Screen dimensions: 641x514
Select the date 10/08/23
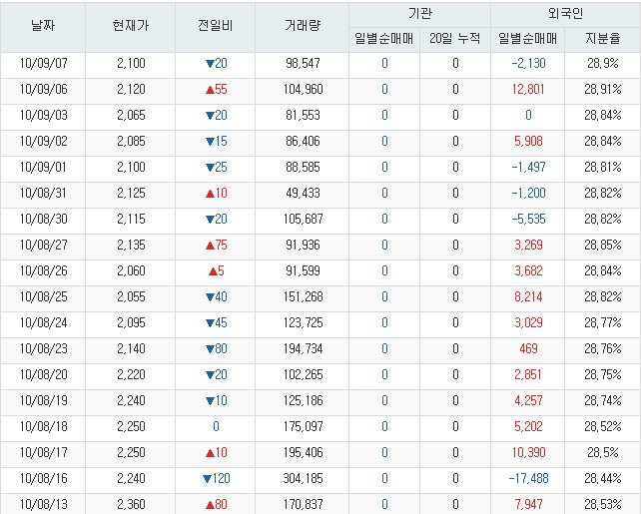tap(43, 348)
